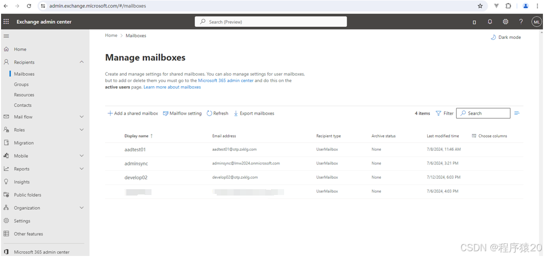Screen dimensions: 544x257
Task: Click the Microsoft 365 admin center Office icon
Action: [x=6, y=252]
